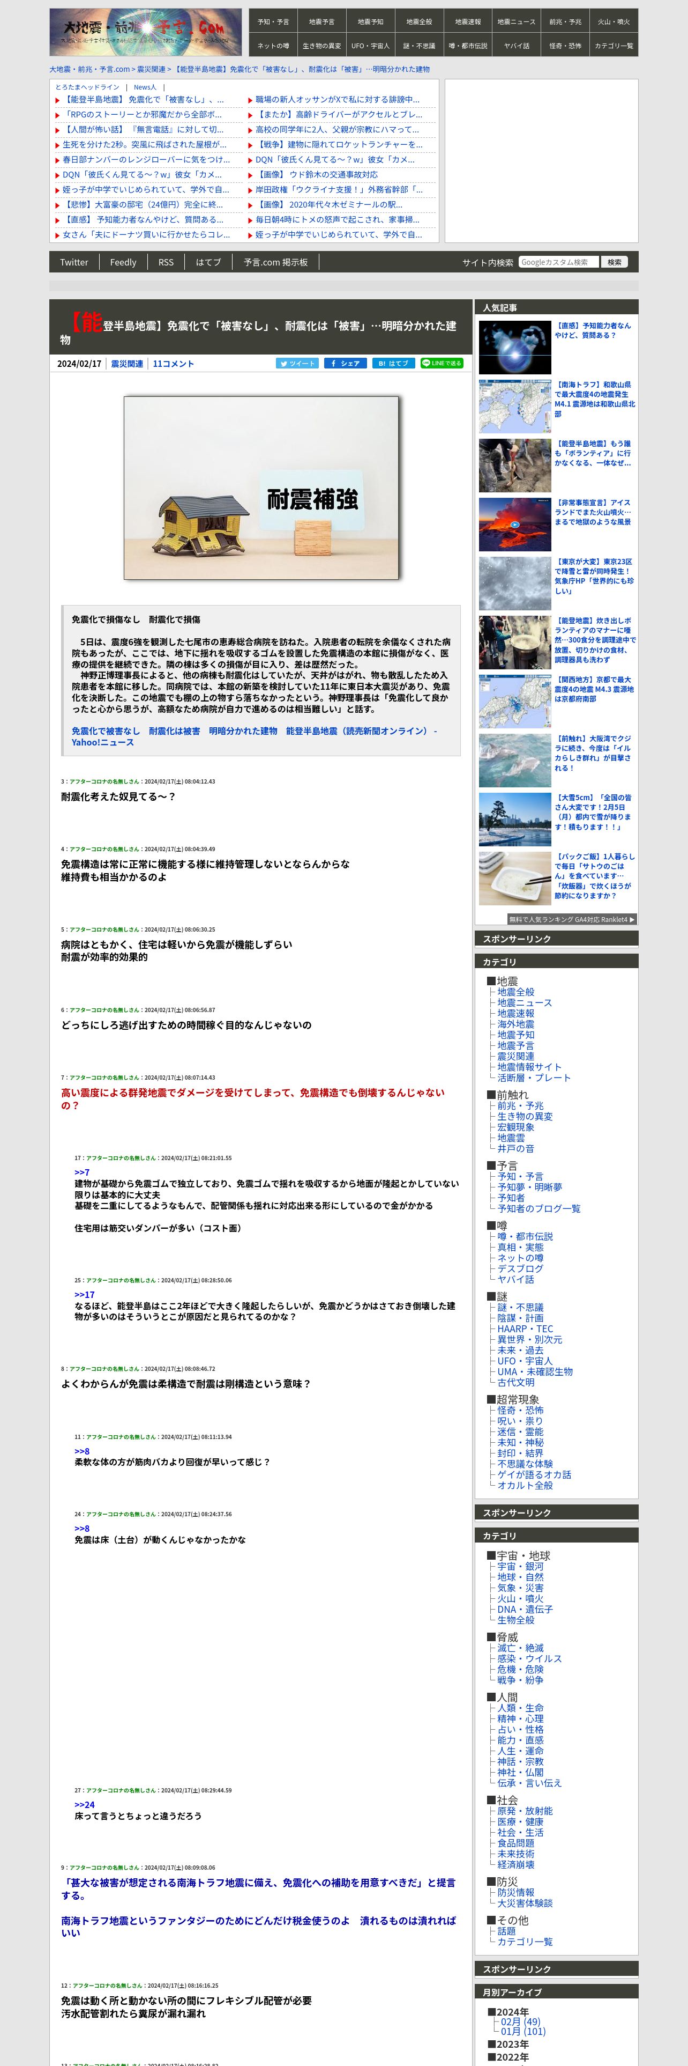The width and height of the screenshot is (688, 2066).
Task: Open 【関西地方】京都で最大震度4 article link
Action: click(x=595, y=689)
